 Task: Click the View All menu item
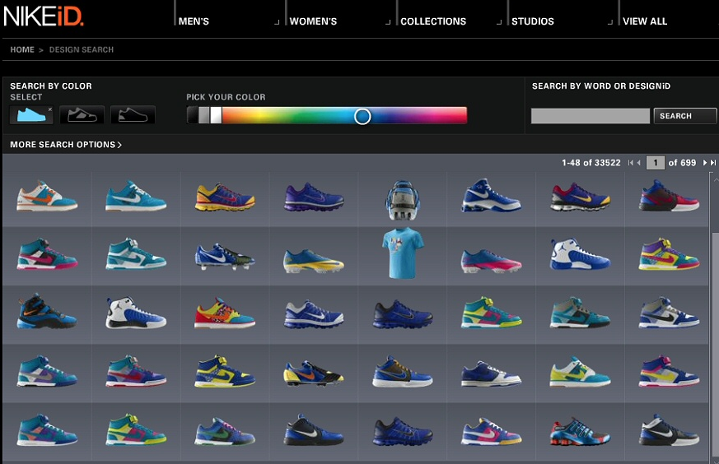pos(645,21)
